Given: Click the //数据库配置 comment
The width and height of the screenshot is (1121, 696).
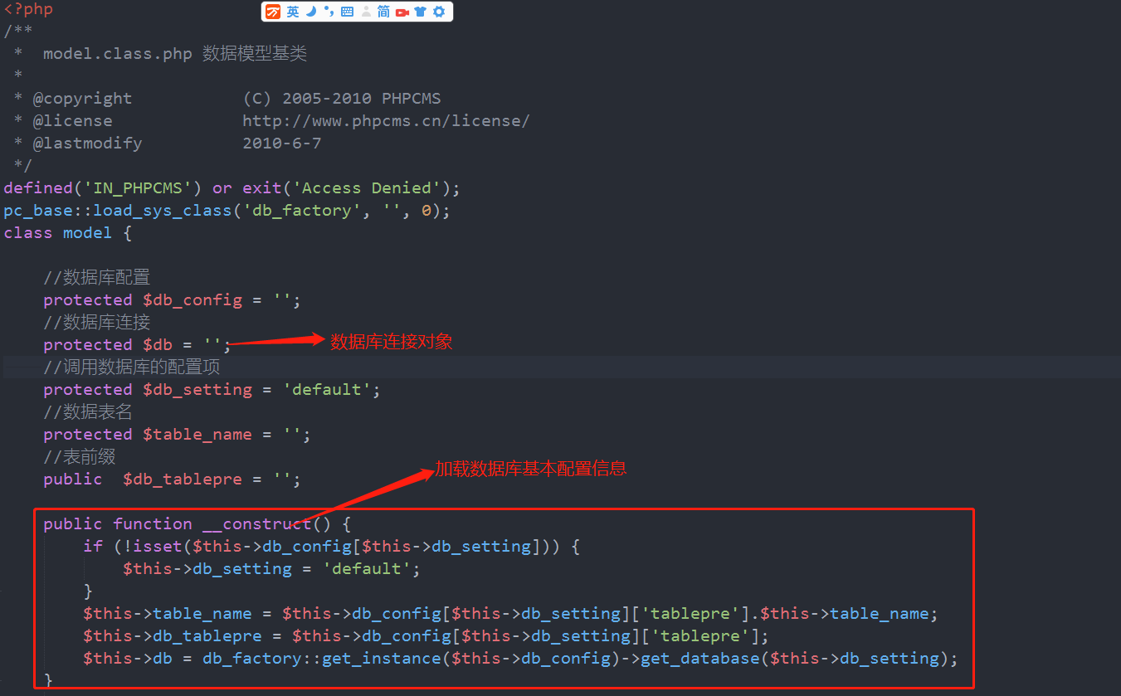Looking at the screenshot, I should click(97, 277).
